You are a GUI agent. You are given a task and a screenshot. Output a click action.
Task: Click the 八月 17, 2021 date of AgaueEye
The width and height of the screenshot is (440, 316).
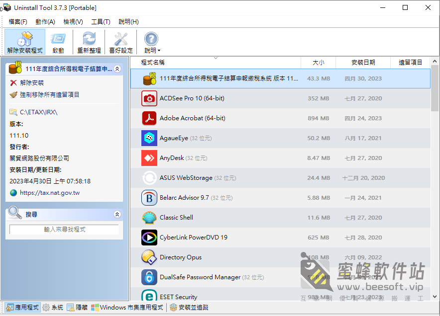point(363,139)
